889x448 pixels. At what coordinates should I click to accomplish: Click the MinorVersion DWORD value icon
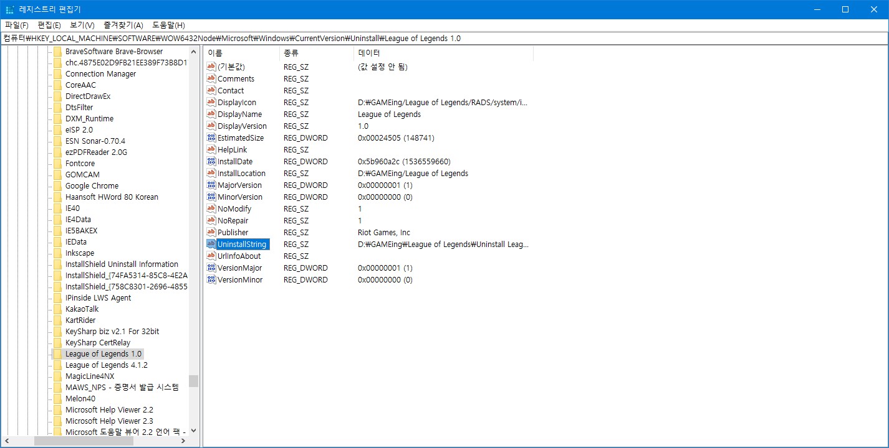pos(211,197)
